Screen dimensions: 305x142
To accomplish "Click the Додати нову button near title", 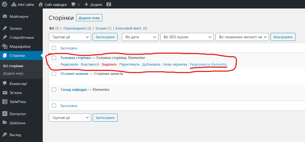I will pos(89,18).
